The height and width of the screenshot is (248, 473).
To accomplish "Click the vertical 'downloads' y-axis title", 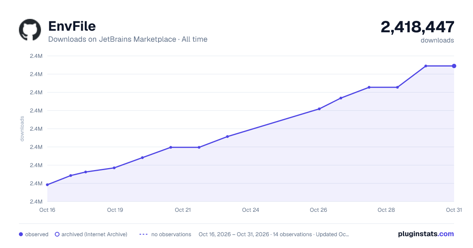I will point(22,129).
